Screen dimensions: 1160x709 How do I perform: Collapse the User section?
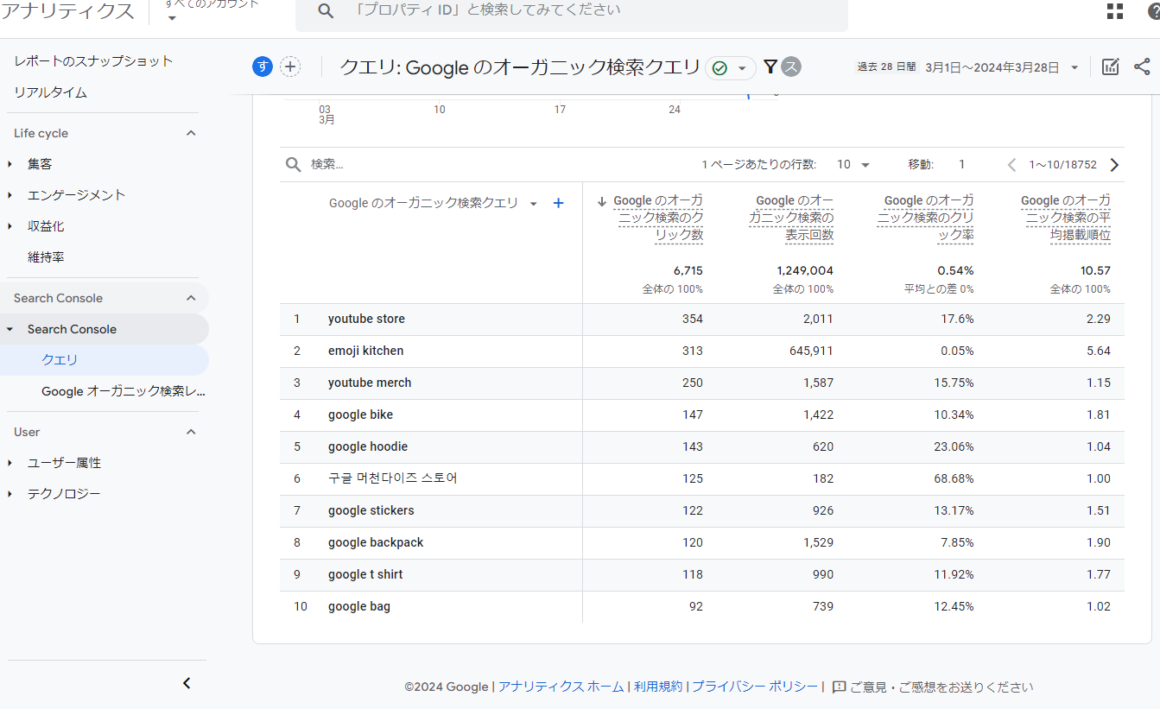click(191, 432)
